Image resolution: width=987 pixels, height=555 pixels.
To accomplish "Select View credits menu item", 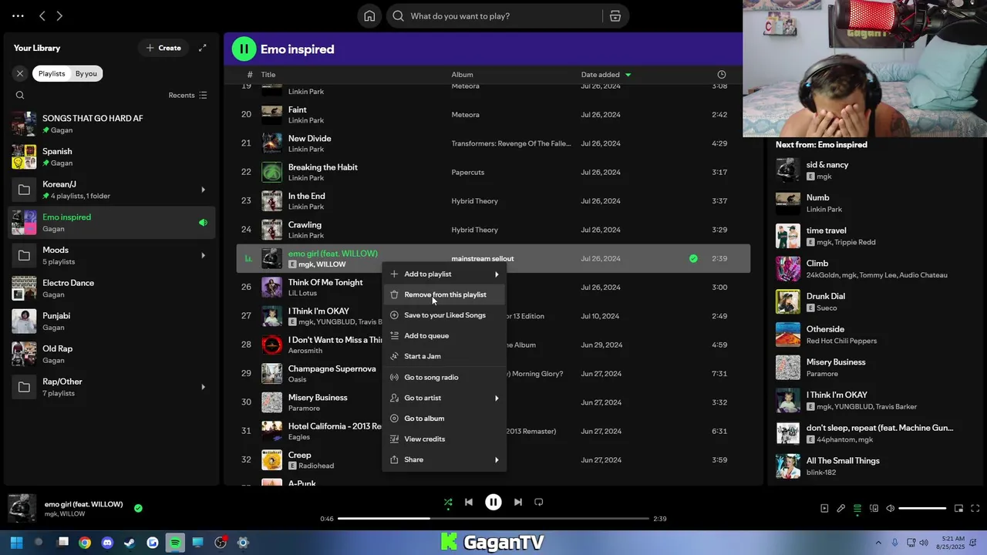I will (x=444, y=439).
